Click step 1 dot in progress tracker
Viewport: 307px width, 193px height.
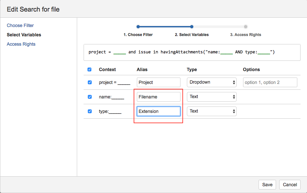(x=138, y=27)
